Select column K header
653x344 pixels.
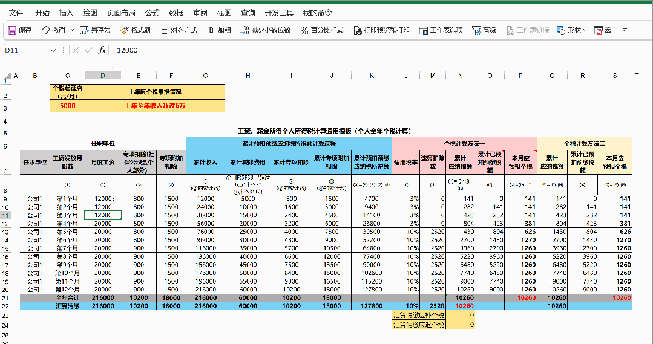point(372,76)
